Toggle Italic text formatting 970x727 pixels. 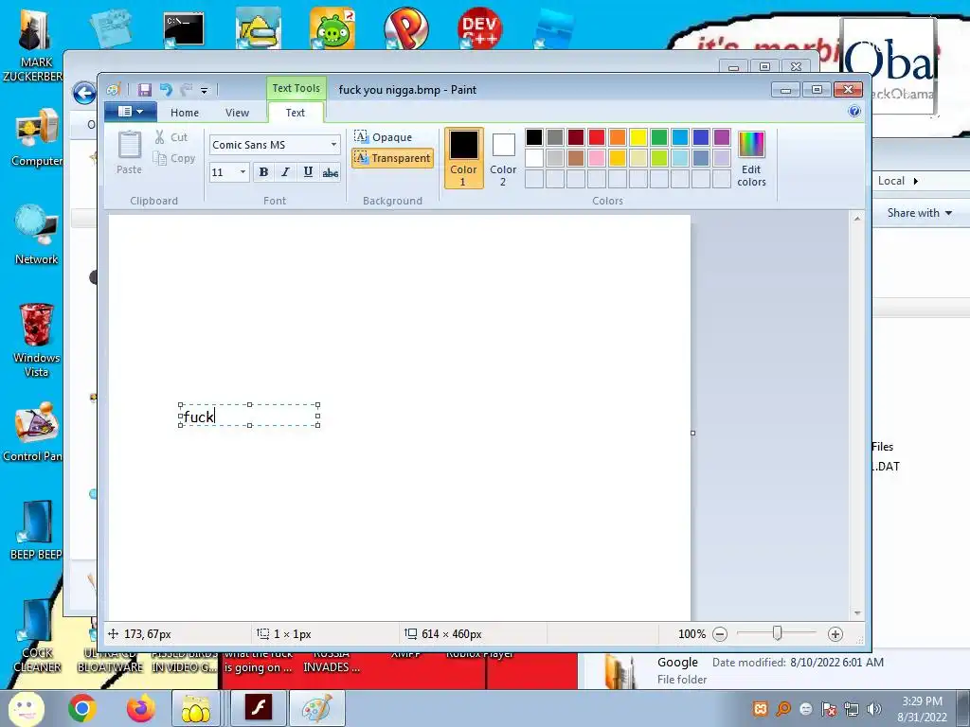point(285,172)
